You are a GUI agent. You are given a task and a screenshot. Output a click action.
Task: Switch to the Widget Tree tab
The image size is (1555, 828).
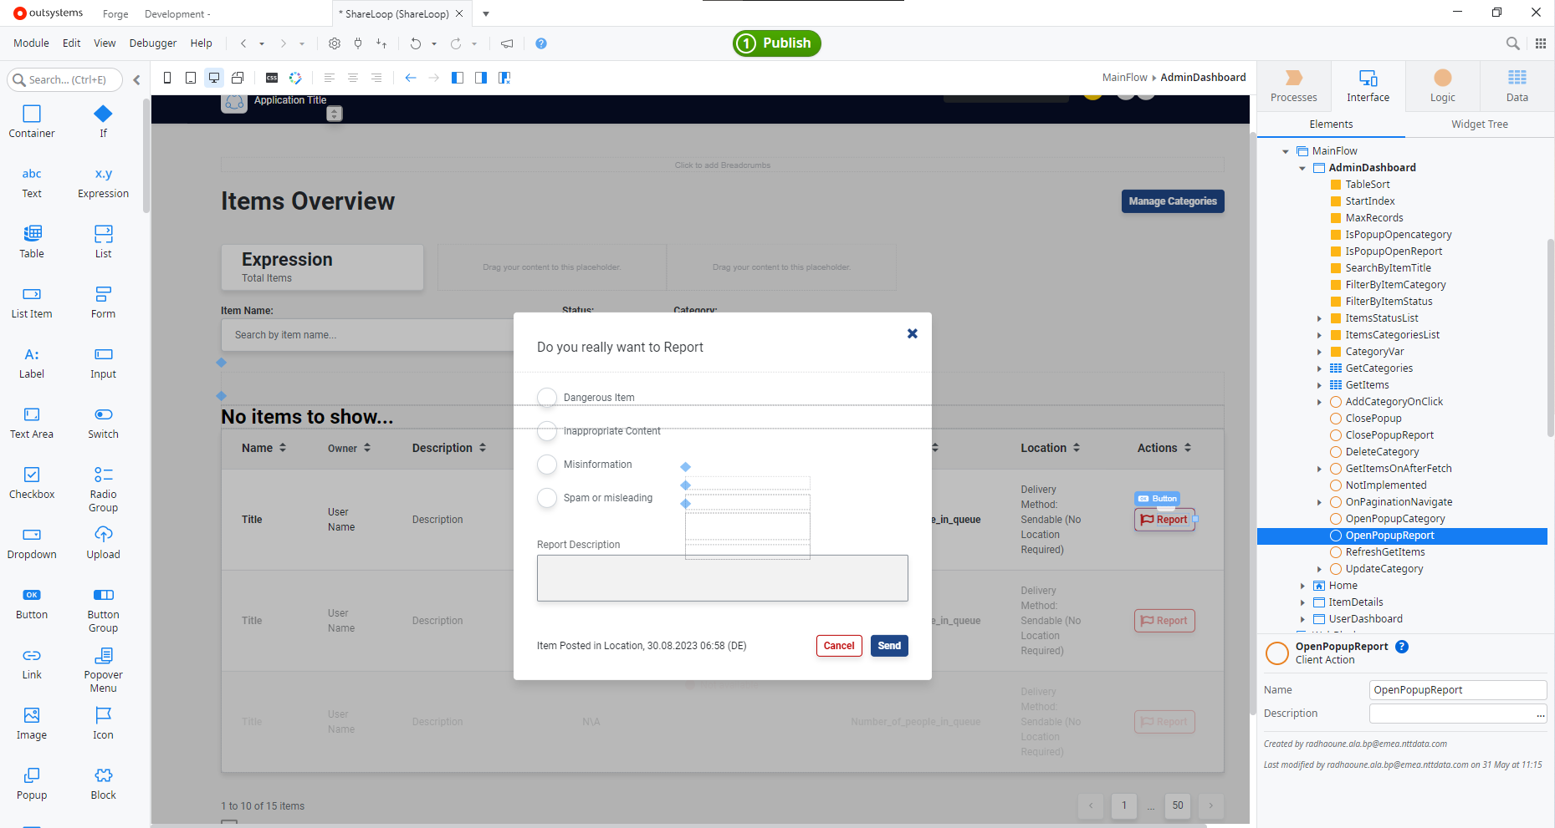[x=1479, y=124]
